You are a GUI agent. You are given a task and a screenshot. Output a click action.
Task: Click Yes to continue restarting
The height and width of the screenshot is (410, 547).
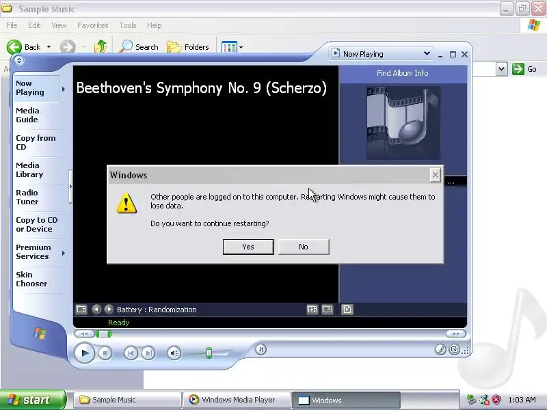(248, 247)
